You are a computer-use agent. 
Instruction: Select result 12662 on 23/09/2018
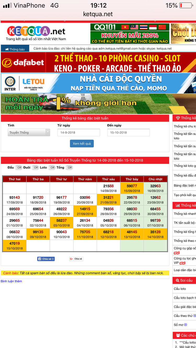click(155, 200)
